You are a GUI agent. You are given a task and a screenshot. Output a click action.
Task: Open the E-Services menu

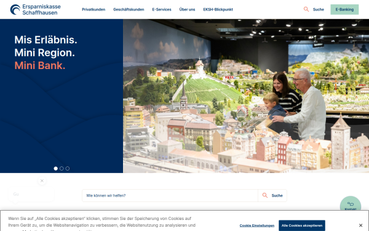click(162, 9)
